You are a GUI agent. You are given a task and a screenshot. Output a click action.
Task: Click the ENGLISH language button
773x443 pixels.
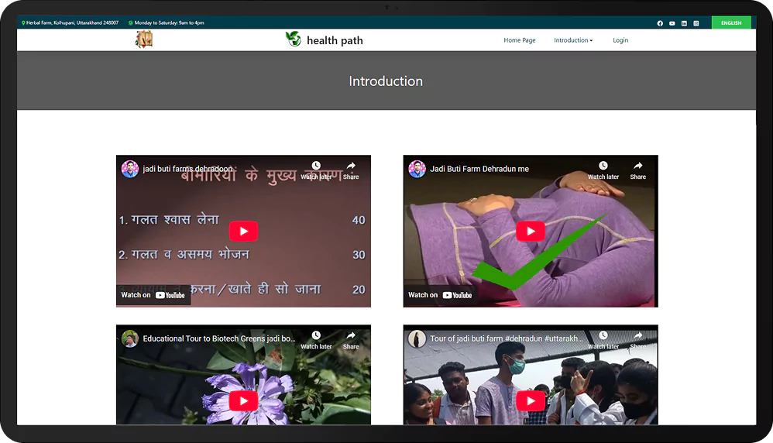[731, 22]
